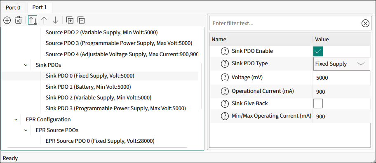Click the tree horizontal scrollbar
376x163 pixels.
[97, 147]
